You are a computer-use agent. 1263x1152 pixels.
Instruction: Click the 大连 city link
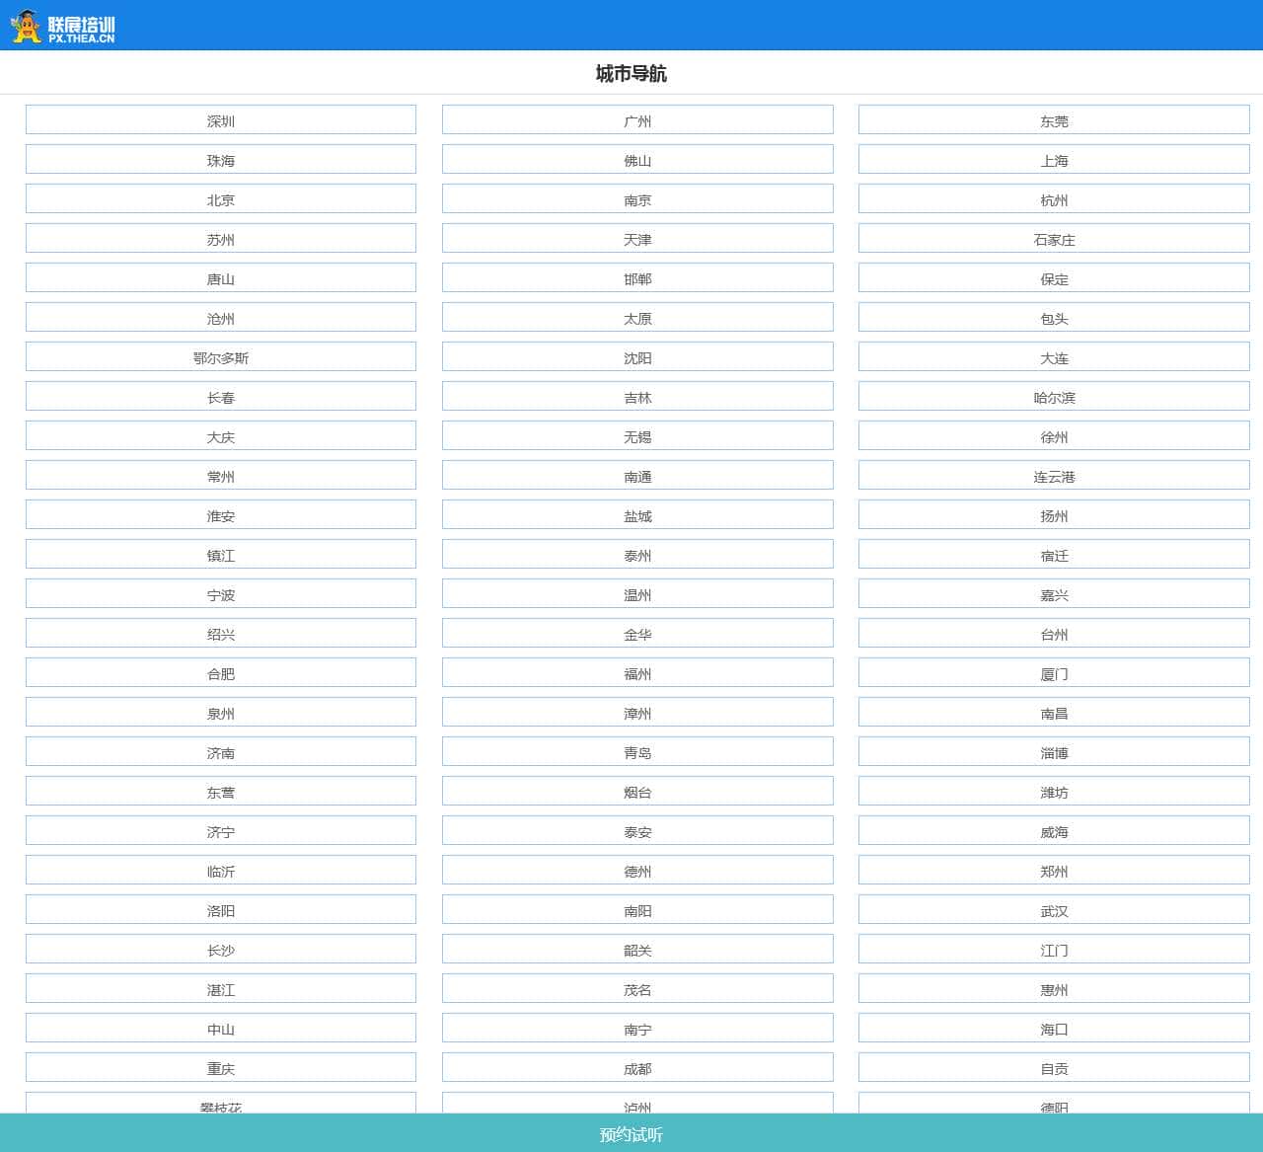click(1054, 357)
